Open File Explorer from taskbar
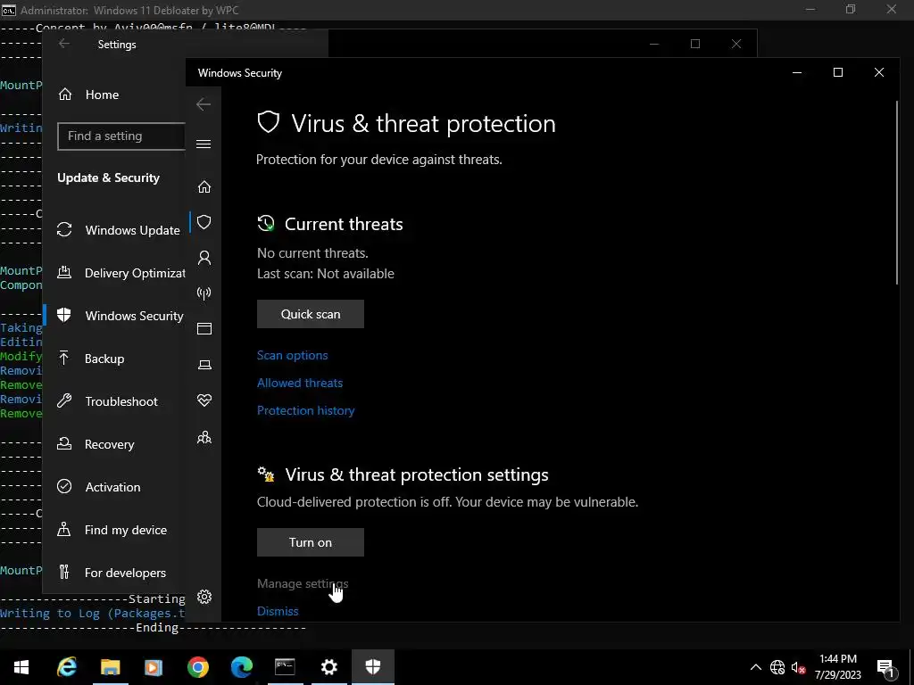Viewport: 914px width, 685px height. click(x=110, y=667)
